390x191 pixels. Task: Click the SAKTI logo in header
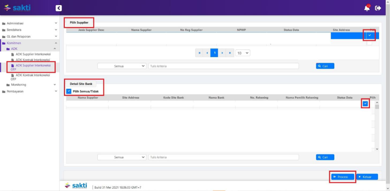tap(17, 8)
